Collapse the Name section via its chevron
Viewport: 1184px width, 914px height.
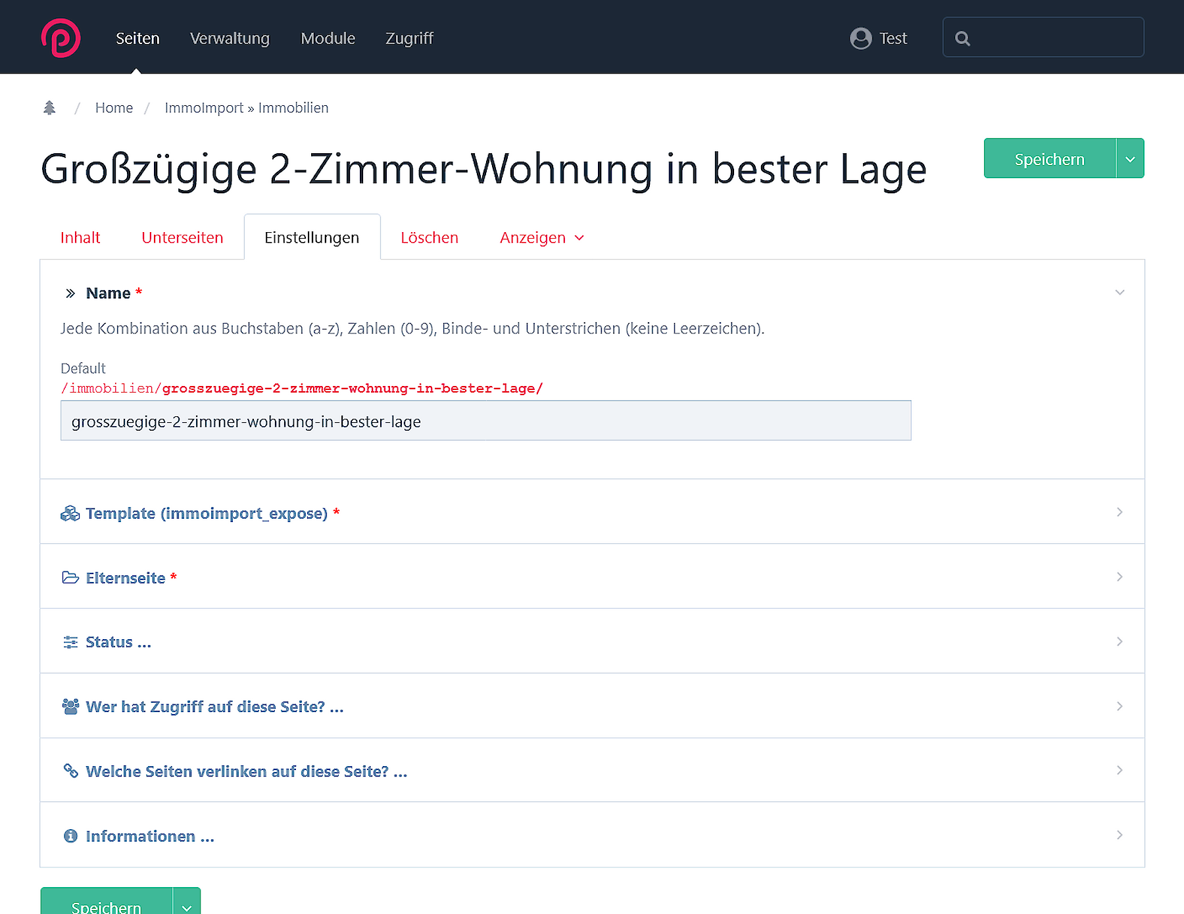pos(1120,293)
